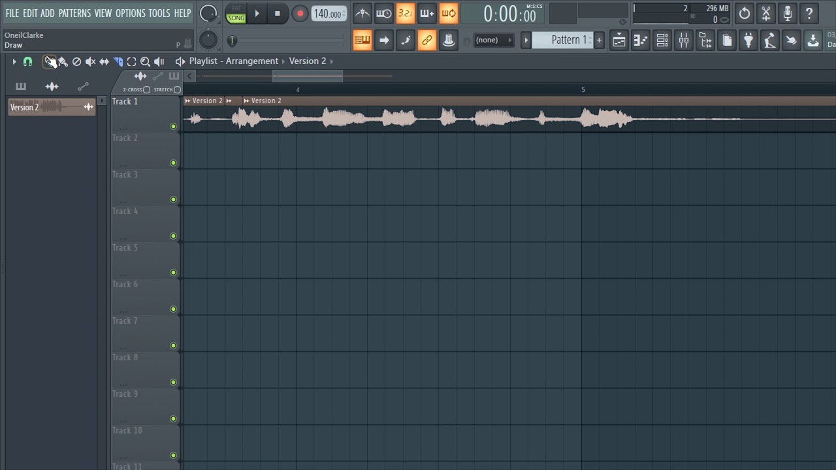Mute Track 3 green light
This screenshot has height=470, width=836.
pyautogui.click(x=173, y=199)
